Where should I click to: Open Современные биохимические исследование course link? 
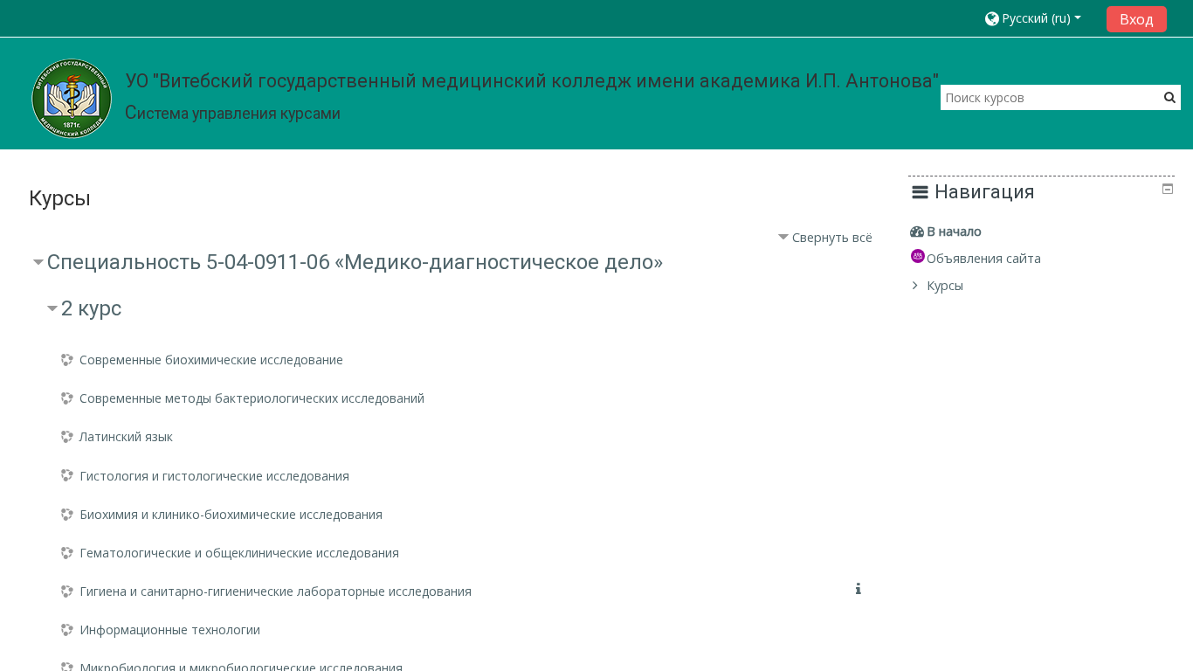click(211, 360)
